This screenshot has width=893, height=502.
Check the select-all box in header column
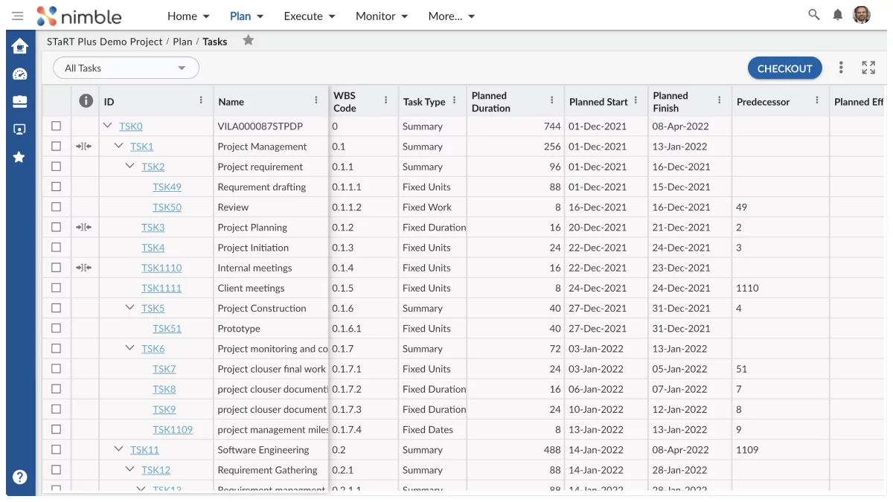pos(56,101)
